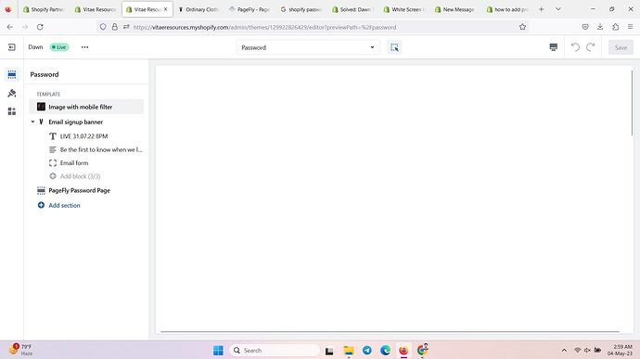Open the three-dots theme actions menu
Image resolution: width=640 pixels, height=359 pixels.
click(x=85, y=47)
